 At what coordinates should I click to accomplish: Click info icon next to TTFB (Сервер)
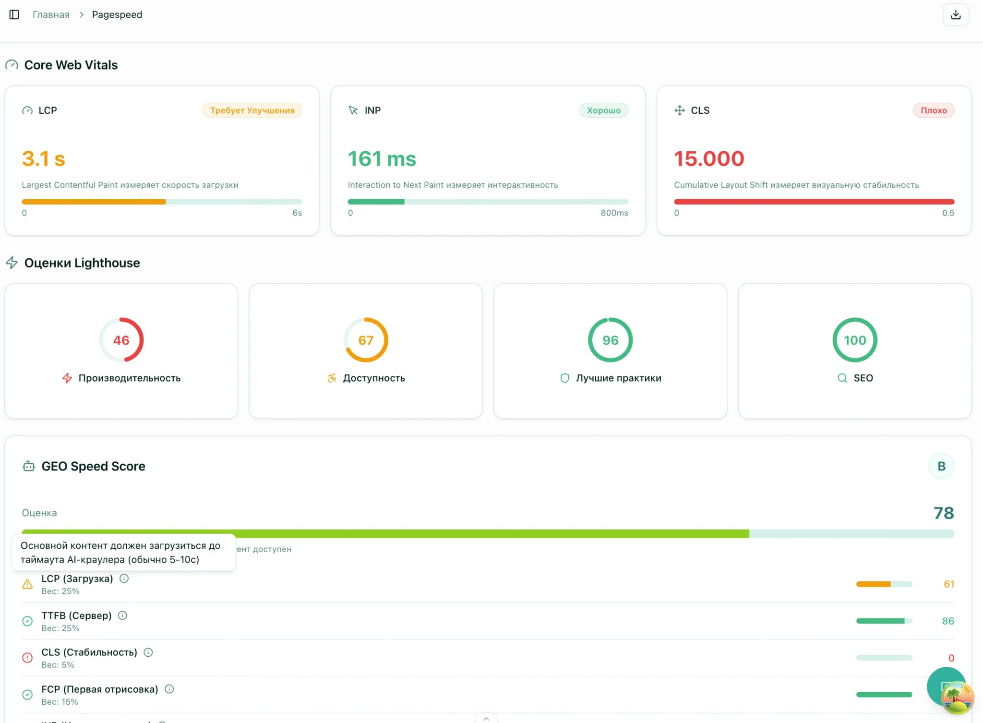122,615
